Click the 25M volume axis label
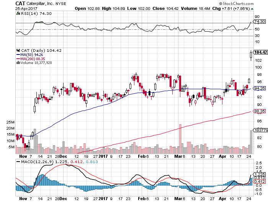 [10, 122]
